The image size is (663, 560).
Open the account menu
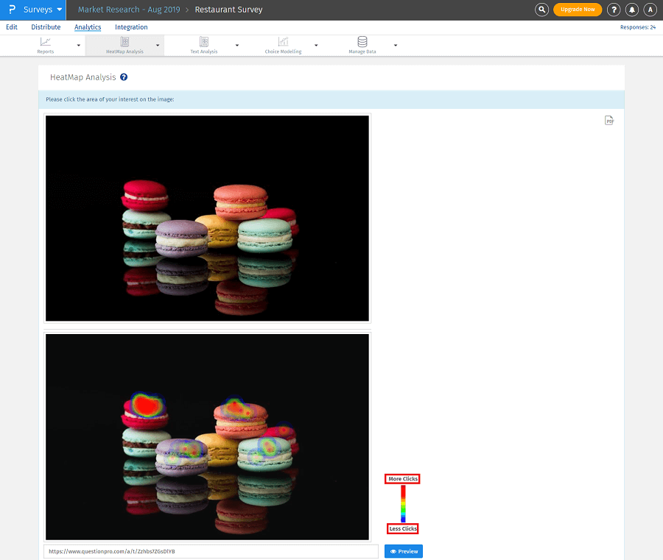point(650,10)
